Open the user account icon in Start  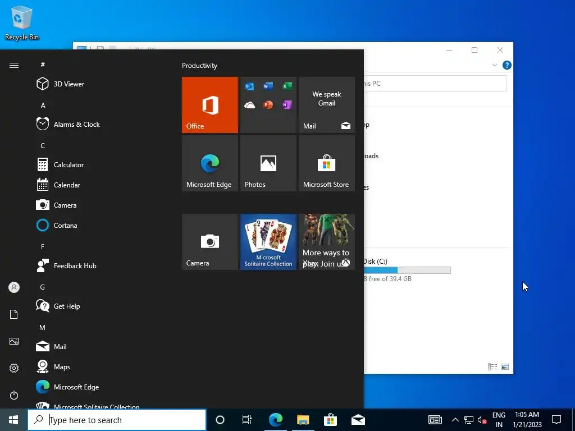pos(14,287)
